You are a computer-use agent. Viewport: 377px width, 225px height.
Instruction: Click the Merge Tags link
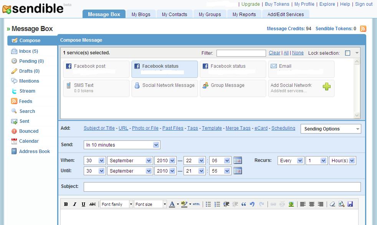[238, 128]
